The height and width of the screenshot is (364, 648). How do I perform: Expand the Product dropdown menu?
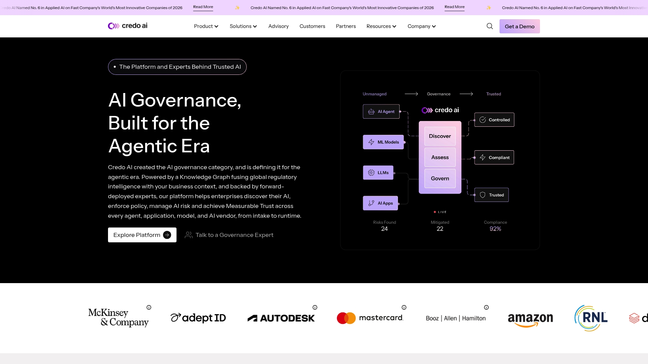click(x=206, y=26)
